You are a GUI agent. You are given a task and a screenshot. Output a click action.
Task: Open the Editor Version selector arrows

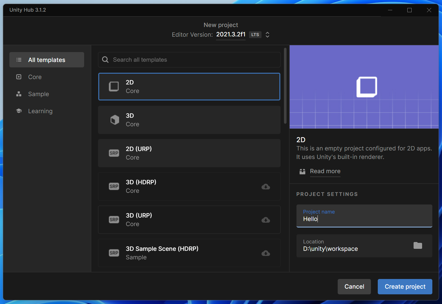267,35
